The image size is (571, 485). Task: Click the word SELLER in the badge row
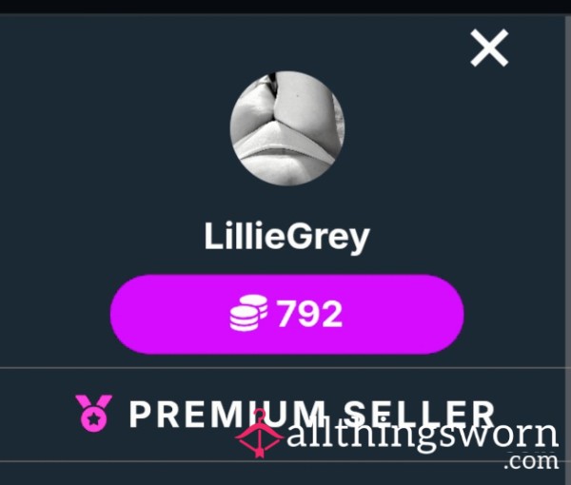pos(419,414)
